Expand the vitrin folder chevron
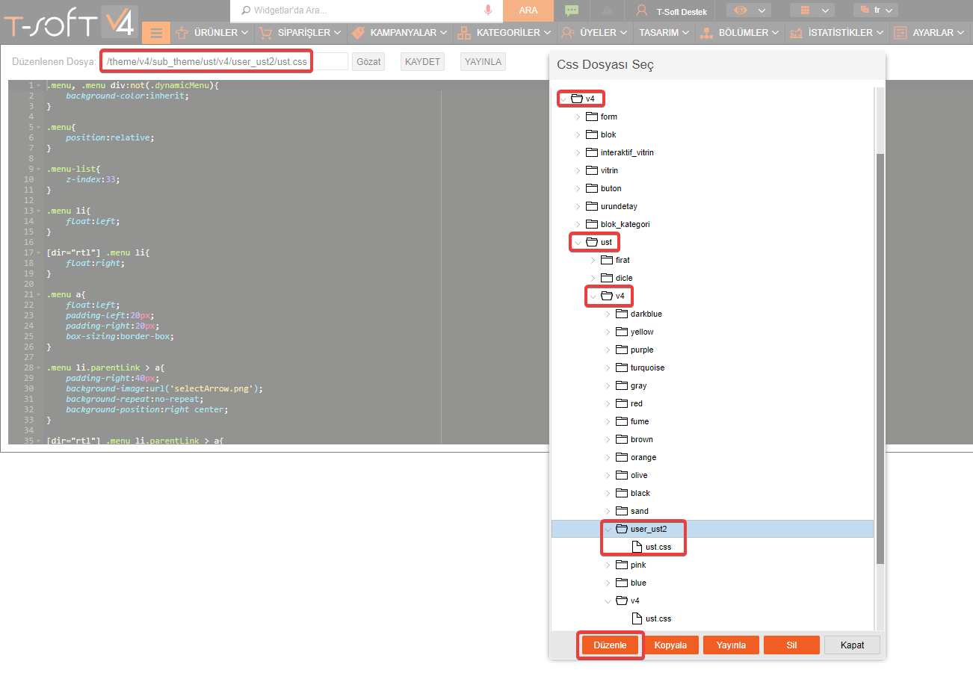This screenshot has width=973, height=673. tap(578, 170)
